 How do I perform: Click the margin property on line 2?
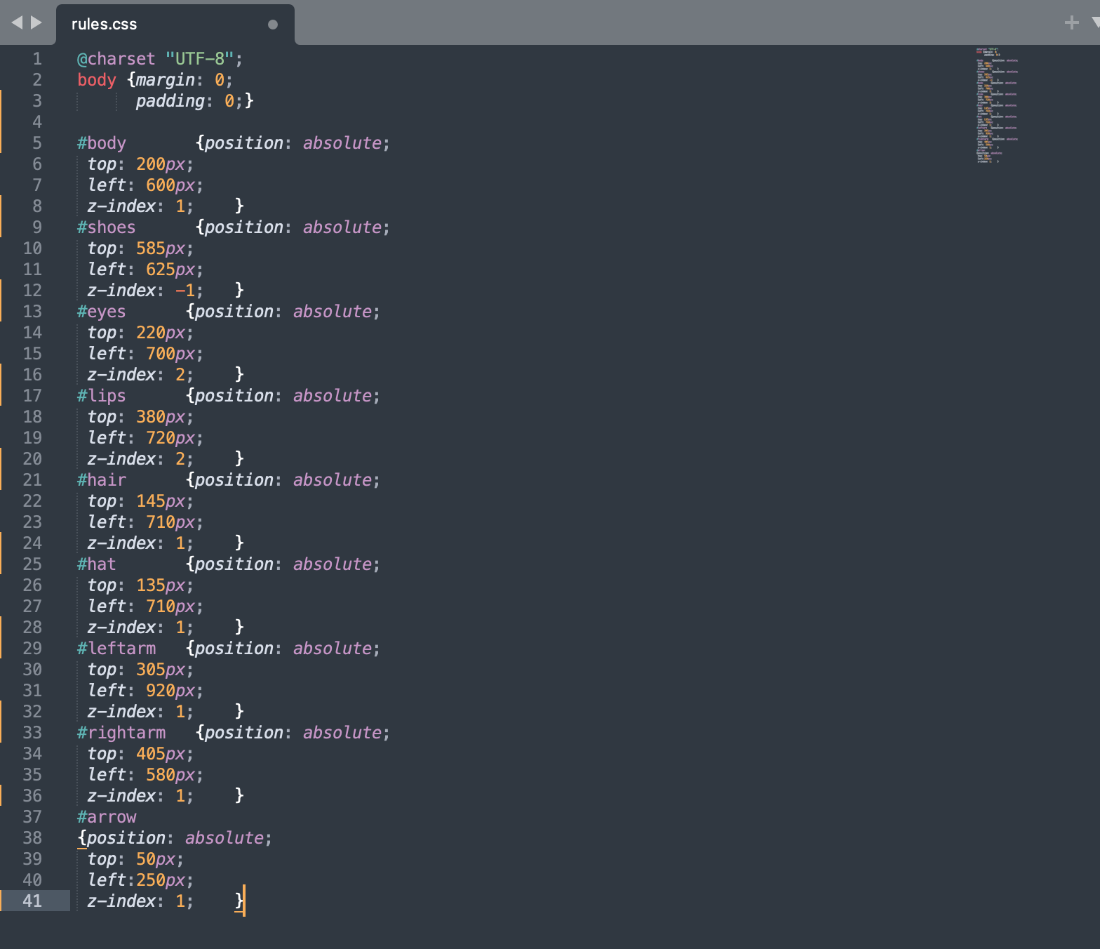click(x=165, y=80)
